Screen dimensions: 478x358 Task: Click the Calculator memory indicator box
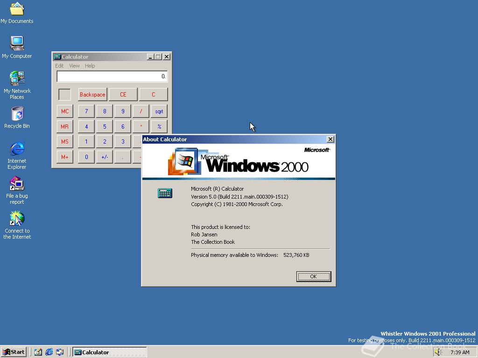point(64,94)
